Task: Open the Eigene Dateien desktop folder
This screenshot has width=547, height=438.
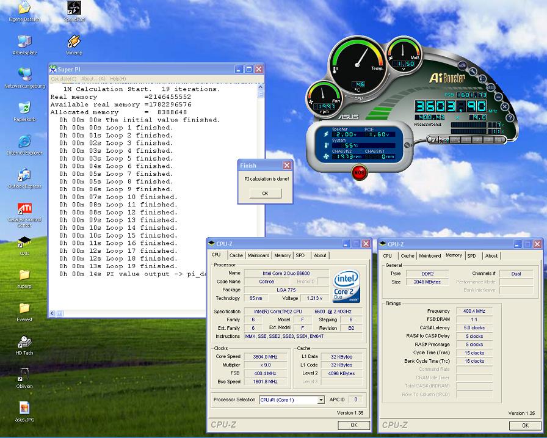Action: 24,10
